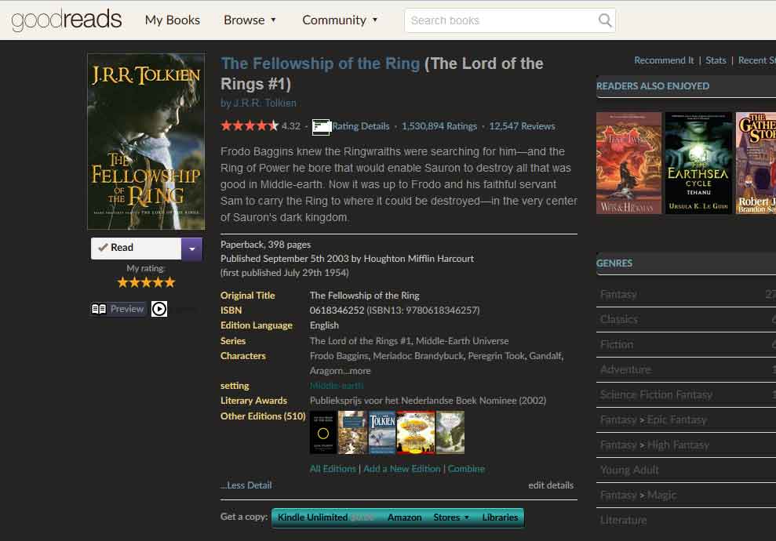Open Rating Details via the bar chart icon

(321, 126)
